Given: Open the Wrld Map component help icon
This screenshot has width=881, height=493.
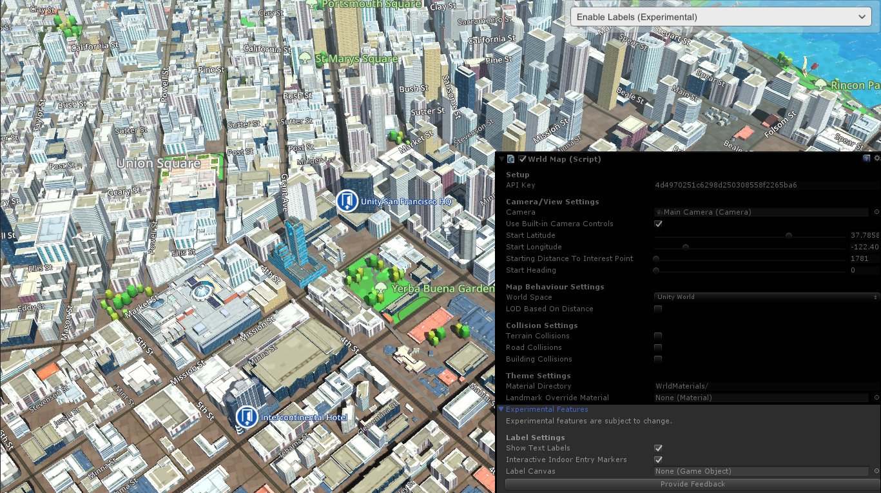Looking at the screenshot, I should [867, 159].
